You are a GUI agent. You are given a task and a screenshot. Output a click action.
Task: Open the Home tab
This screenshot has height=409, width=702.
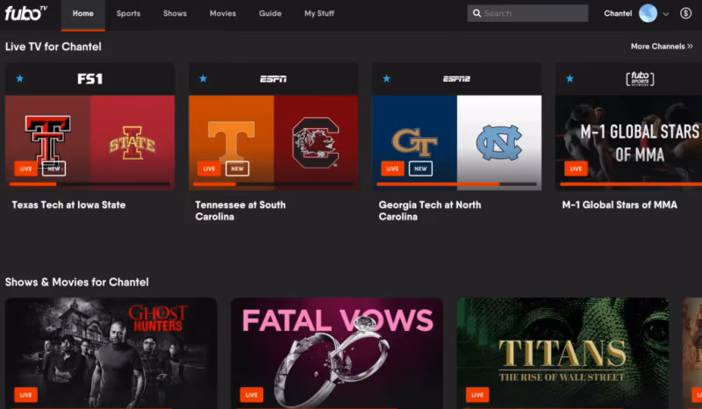[82, 13]
